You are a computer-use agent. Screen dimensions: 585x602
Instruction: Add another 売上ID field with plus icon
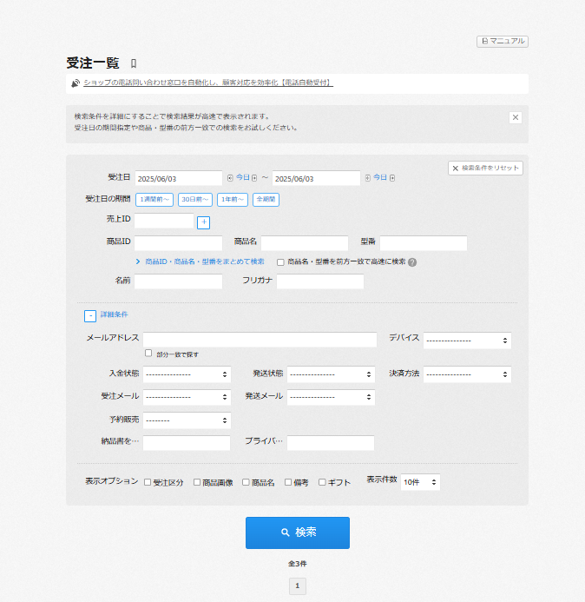[204, 222]
